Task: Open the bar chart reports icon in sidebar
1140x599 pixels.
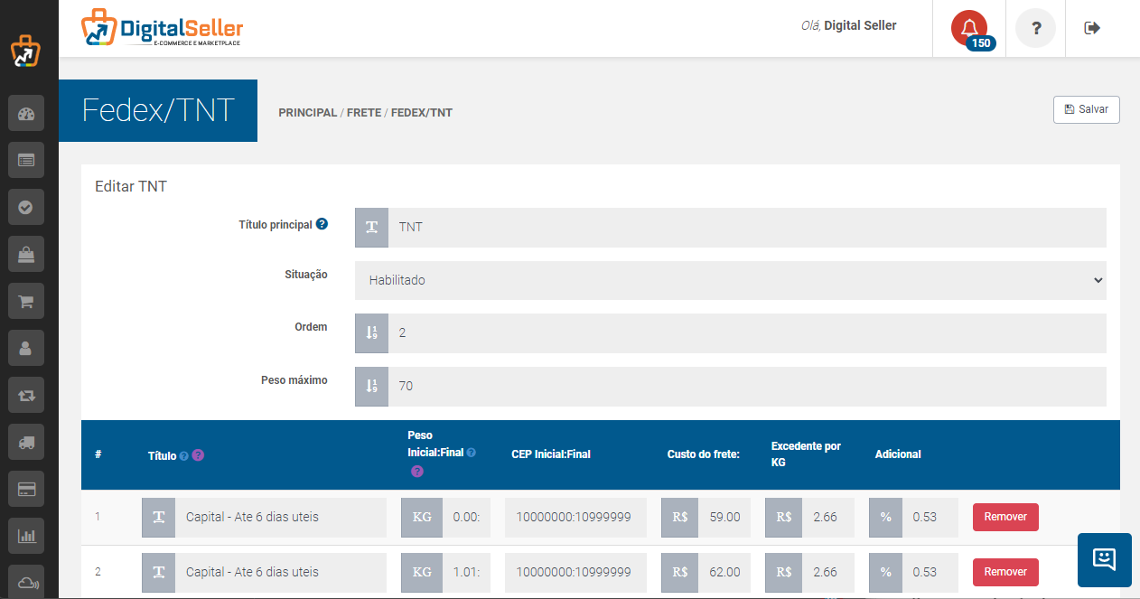Action: pyautogui.click(x=25, y=536)
